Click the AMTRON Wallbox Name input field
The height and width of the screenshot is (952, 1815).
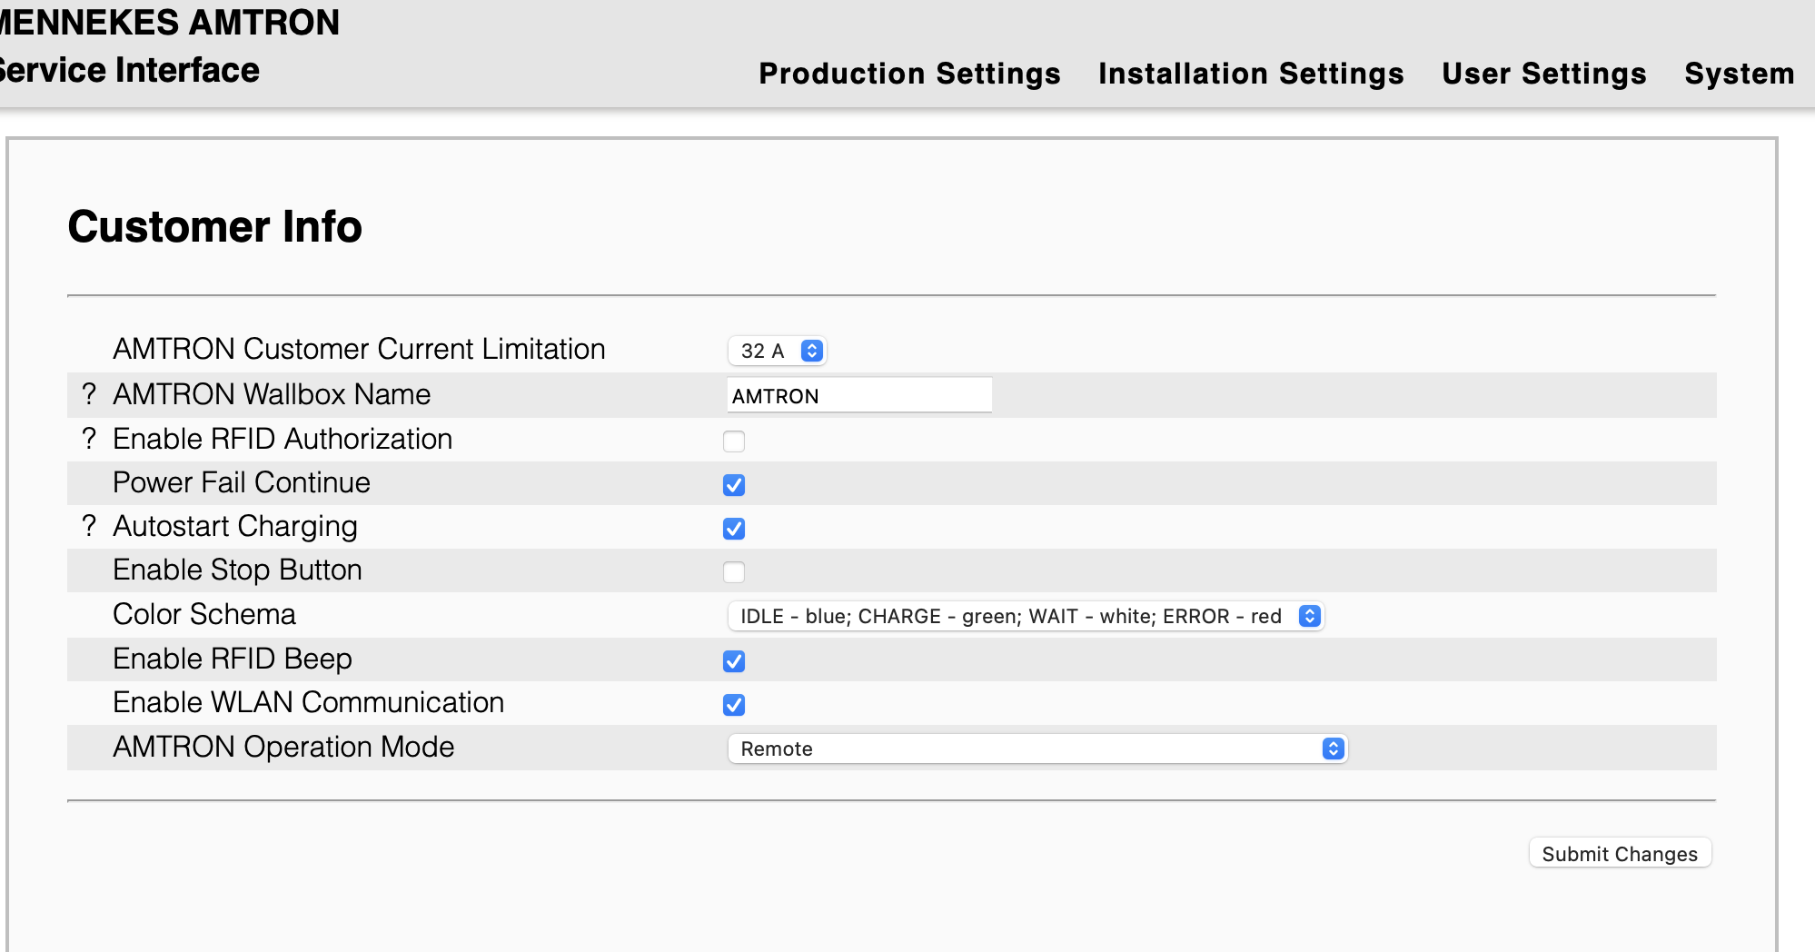[859, 395]
